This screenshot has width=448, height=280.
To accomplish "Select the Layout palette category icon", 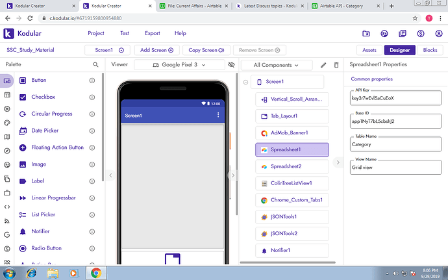I will click(x=7, y=95).
